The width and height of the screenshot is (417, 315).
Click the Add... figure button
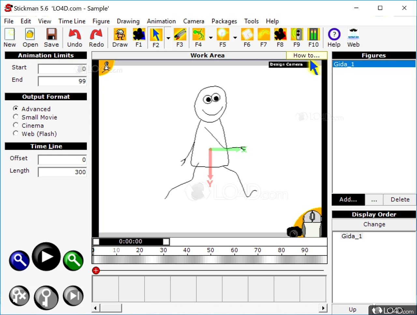(348, 200)
